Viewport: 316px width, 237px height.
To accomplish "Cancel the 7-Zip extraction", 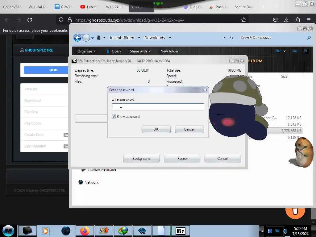I will [x=222, y=159].
